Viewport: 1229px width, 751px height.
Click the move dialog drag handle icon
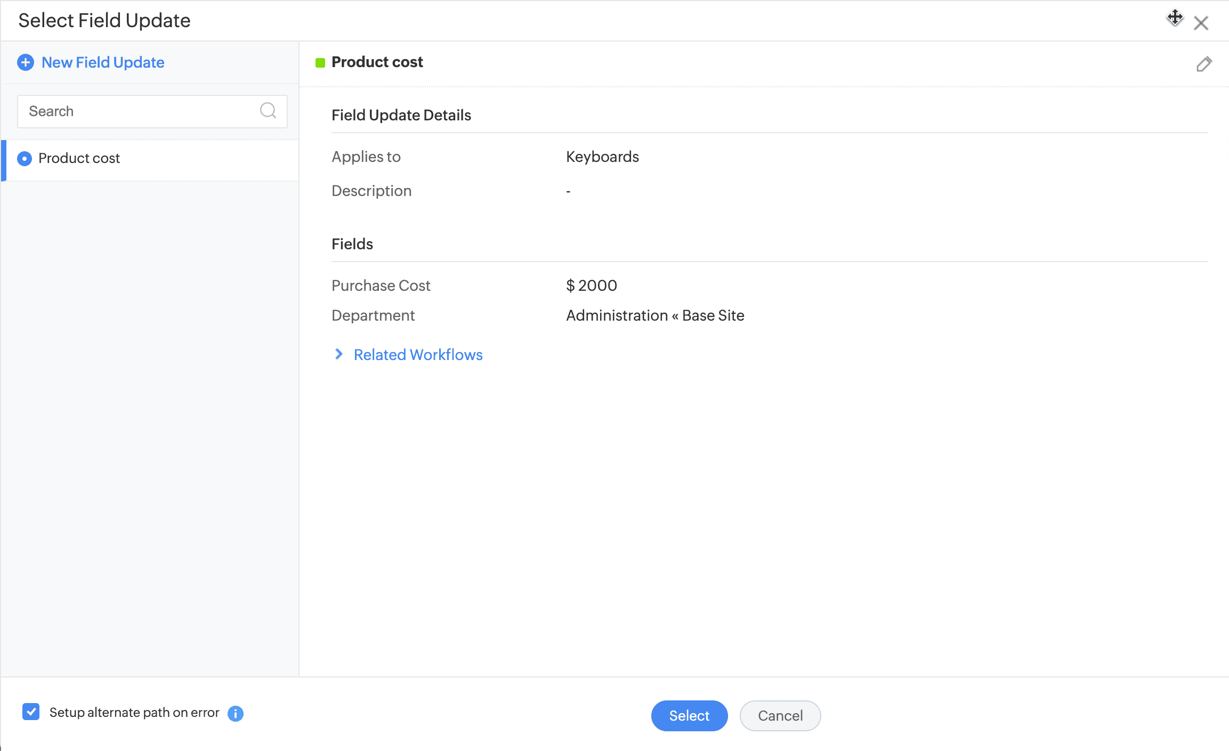(x=1175, y=18)
